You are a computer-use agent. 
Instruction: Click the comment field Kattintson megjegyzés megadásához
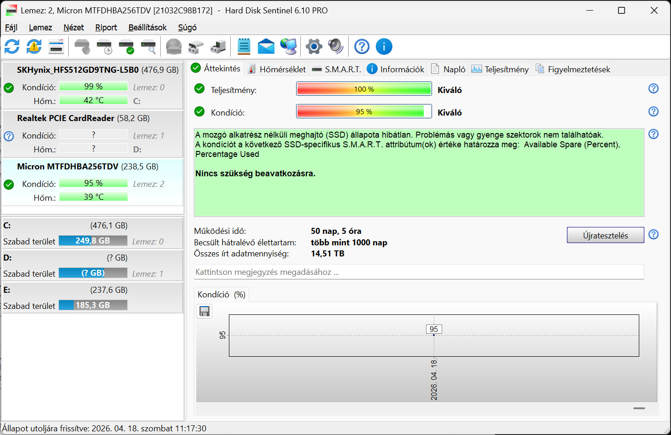(419, 272)
